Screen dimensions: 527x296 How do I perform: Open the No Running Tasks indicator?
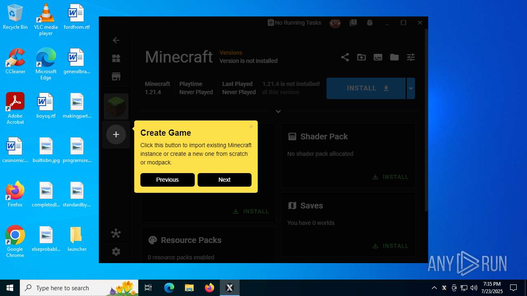coord(294,23)
